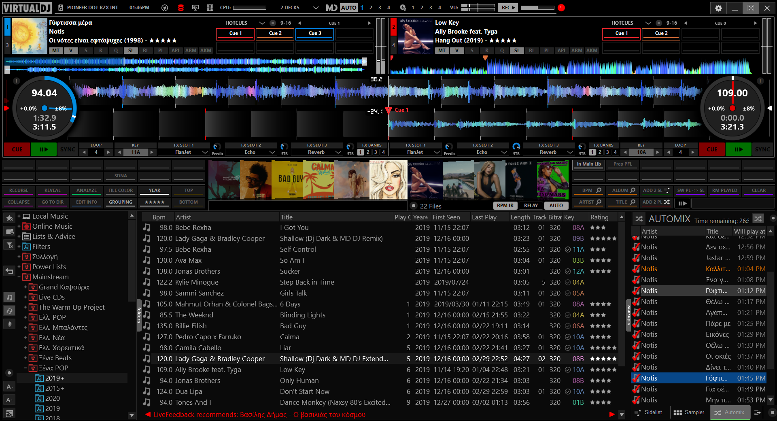The height and width of the screenshot is (421, 777).
Task: Click the BPM IR button
Action: (x=505, y=206)
